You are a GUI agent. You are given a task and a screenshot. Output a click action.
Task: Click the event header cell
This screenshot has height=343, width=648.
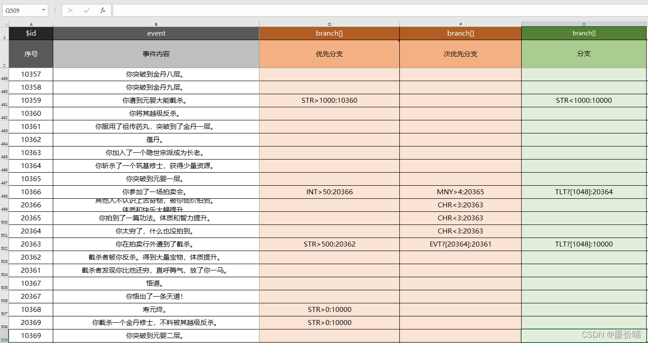pos(156,33)
